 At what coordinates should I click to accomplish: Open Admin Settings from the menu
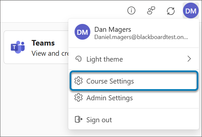(x=109, y=98)
